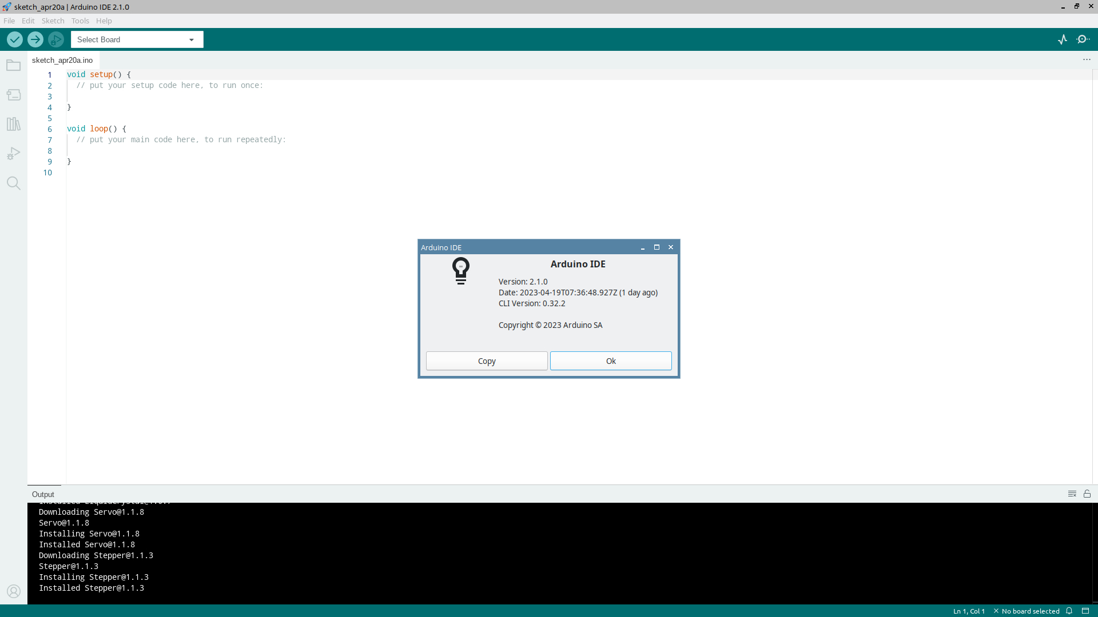Click the setup comment on line 2
Screen dimensions: 1098x617
170,85
